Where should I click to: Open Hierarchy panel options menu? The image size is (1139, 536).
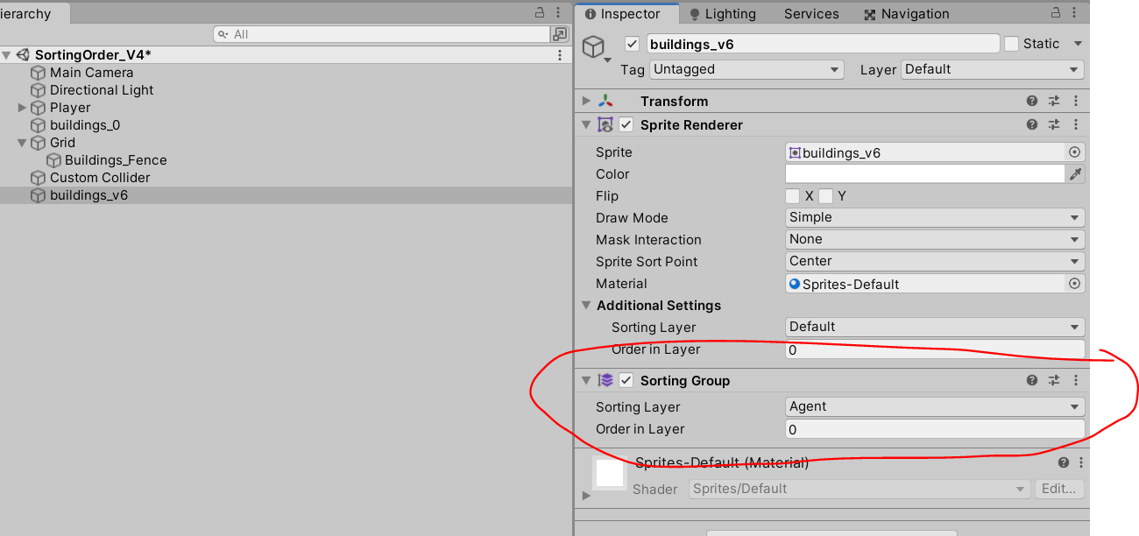560,13
